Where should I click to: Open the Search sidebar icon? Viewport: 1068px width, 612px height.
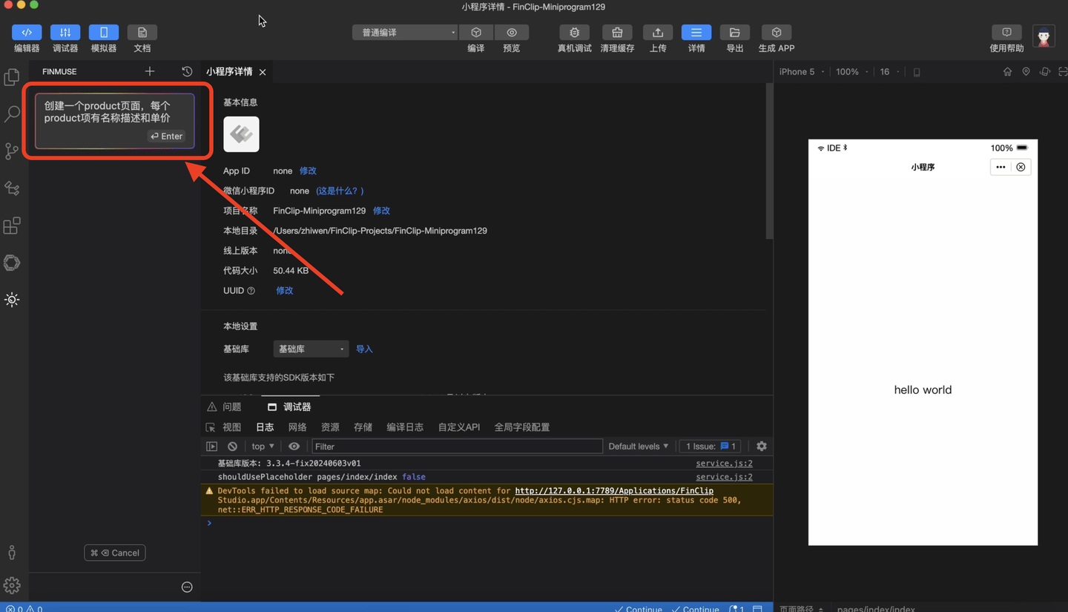point(12,113)
